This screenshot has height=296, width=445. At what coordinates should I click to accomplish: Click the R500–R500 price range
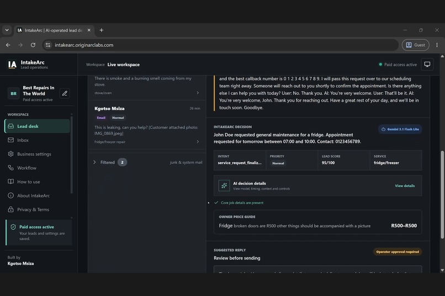click(404, 226)
